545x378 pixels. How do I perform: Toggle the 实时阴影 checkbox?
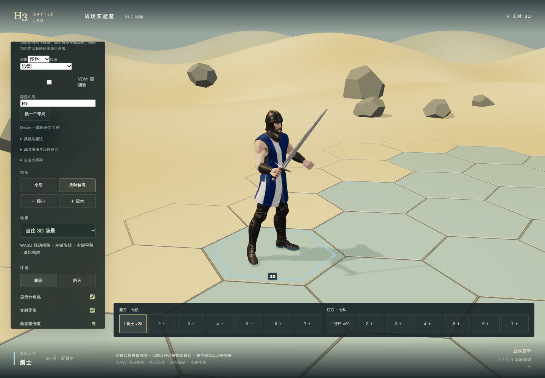click(x=92, y=310)
